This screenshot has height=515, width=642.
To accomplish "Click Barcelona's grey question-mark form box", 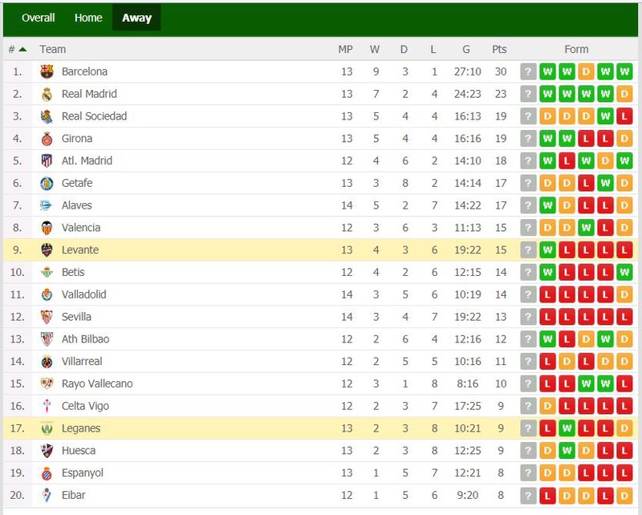I will 528,71.
